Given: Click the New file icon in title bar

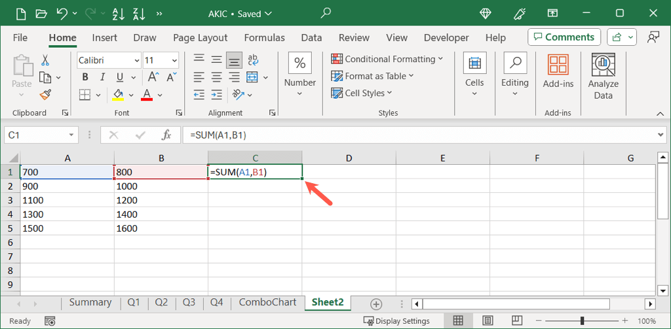Looking at the screenshot, I should [20, 14].
